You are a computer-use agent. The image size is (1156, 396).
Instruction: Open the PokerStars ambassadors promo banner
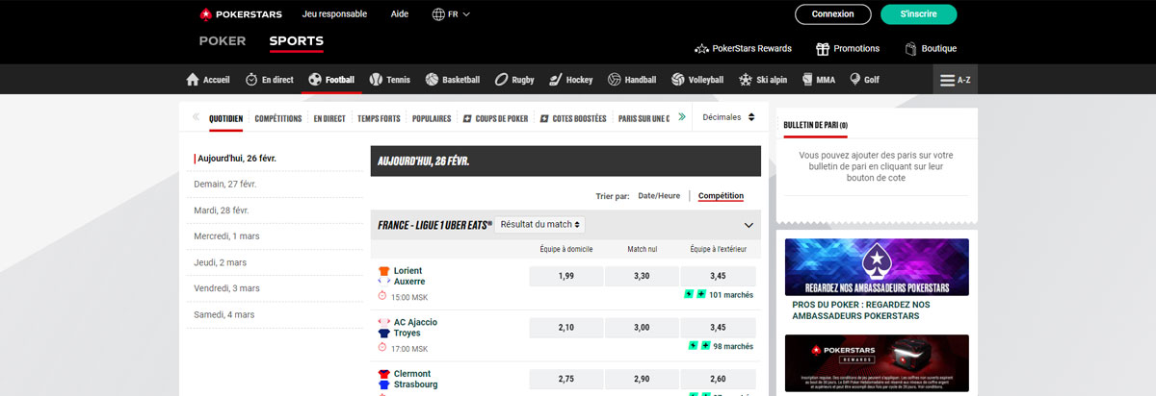point(876,267)
